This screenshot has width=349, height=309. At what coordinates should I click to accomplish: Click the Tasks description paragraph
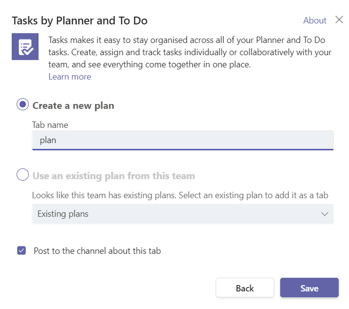point(190,52)
